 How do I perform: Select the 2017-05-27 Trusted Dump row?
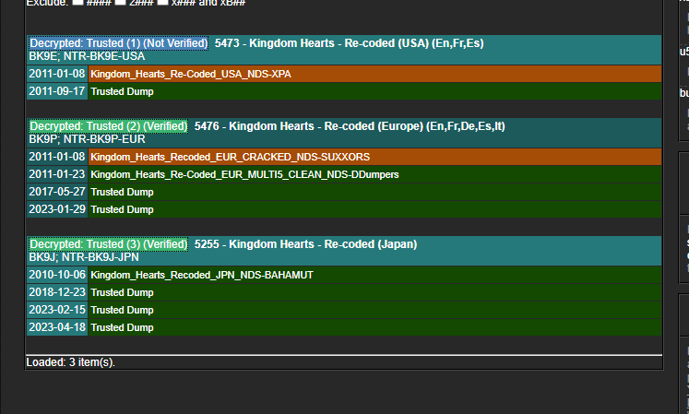tap(344, 192)
